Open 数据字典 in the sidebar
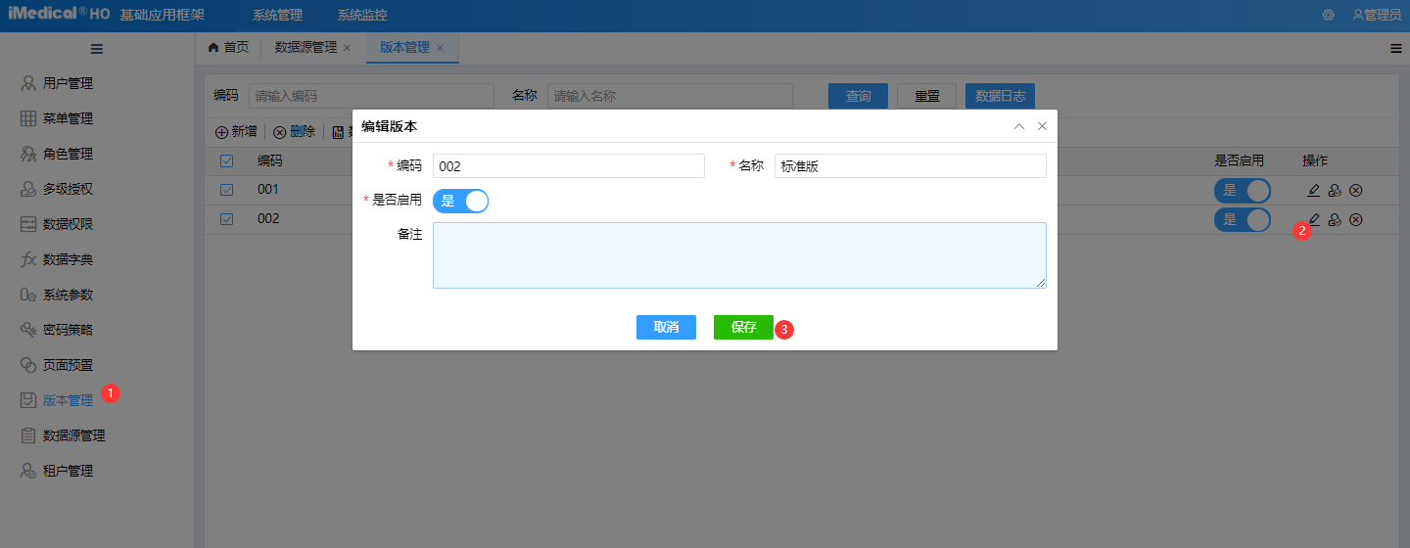 pyautogui.click(x=68, y=259)
